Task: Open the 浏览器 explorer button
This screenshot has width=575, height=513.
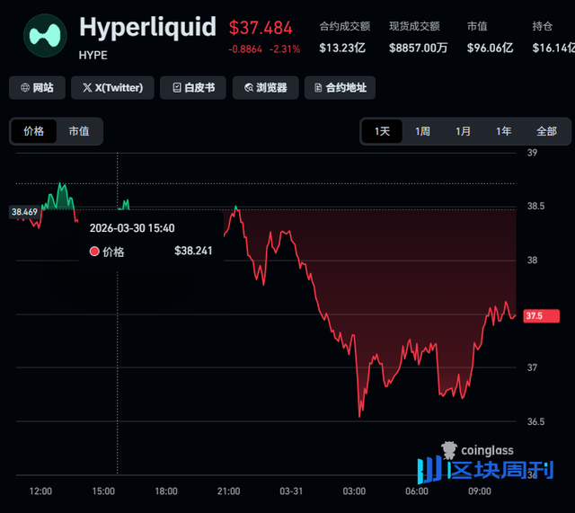Action: 266,88
